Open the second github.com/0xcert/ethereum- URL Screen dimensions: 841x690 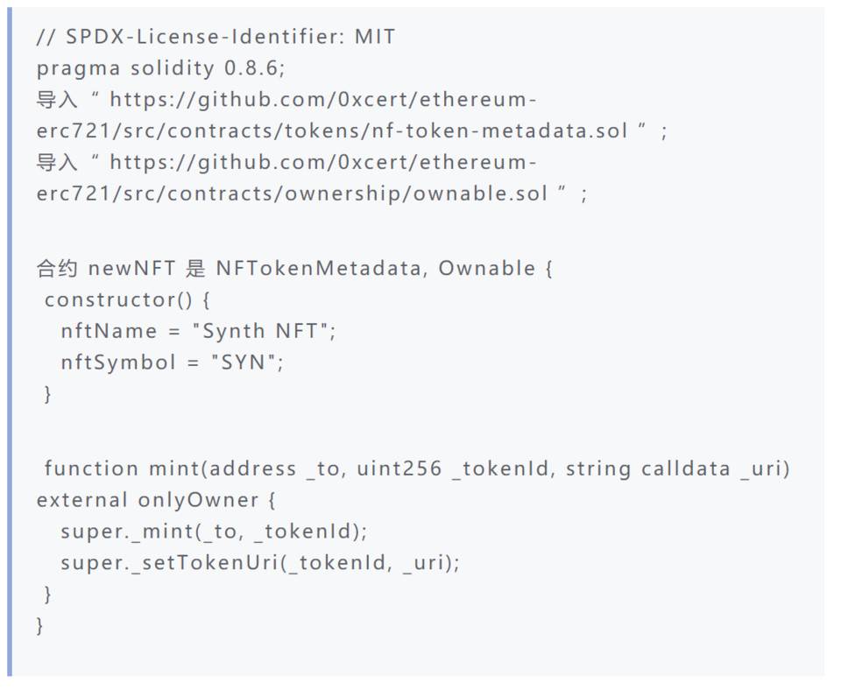[323, 163]
